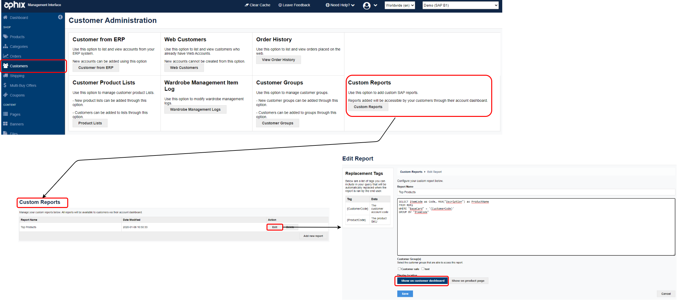Click the Shipping truck icon

(5, 76)
